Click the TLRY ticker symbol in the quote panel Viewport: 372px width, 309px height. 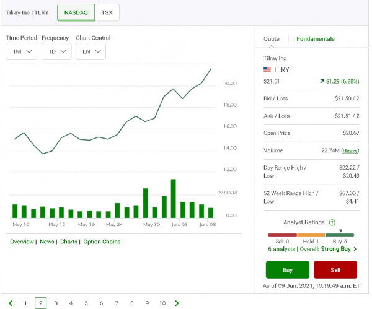click(x=281, y=70)
